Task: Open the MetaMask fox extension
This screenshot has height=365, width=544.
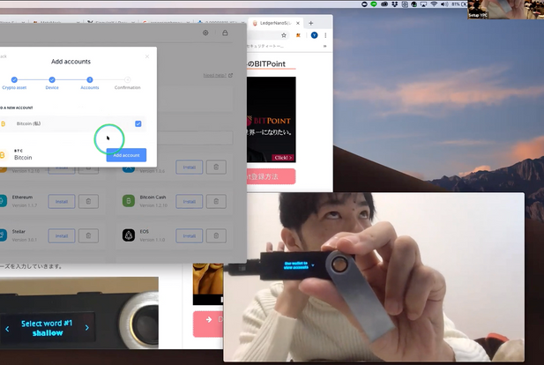Action: (298, 35)
